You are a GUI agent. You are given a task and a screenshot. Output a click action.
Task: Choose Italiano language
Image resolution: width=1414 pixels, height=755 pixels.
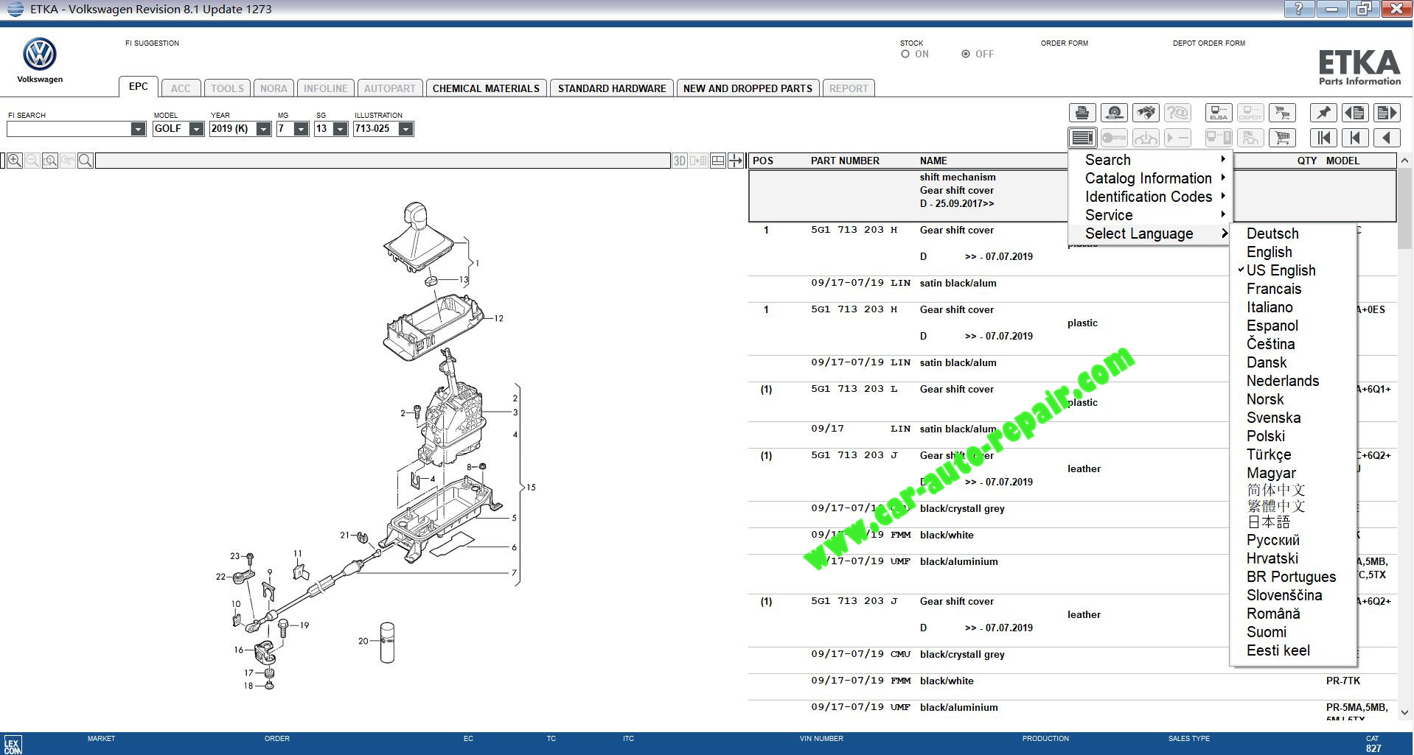(x=1270, y=307)
